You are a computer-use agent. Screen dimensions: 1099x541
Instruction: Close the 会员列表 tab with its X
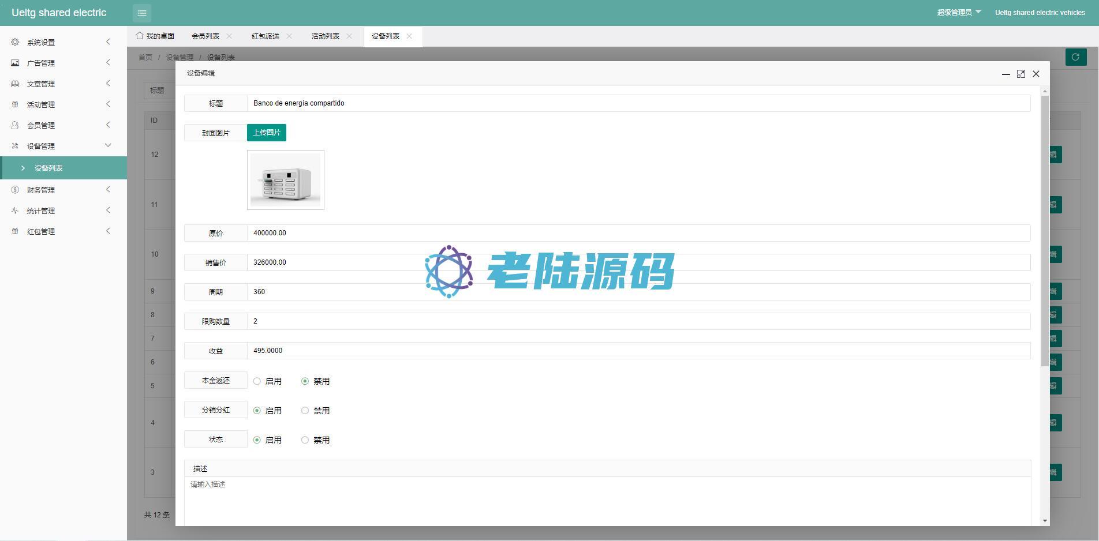coord(229,36)
